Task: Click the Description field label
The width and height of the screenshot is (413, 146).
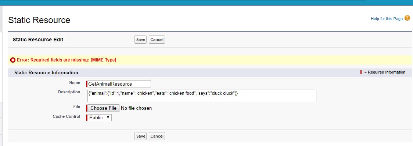Action: tap(69, 92)
